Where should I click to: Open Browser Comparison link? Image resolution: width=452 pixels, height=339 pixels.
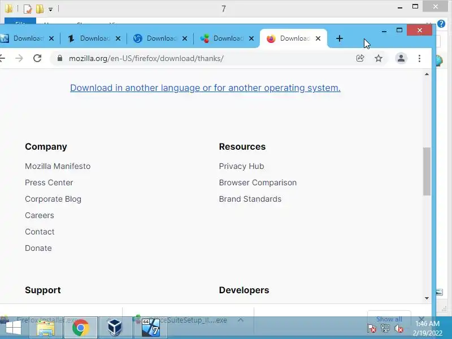tap(258, 182)
